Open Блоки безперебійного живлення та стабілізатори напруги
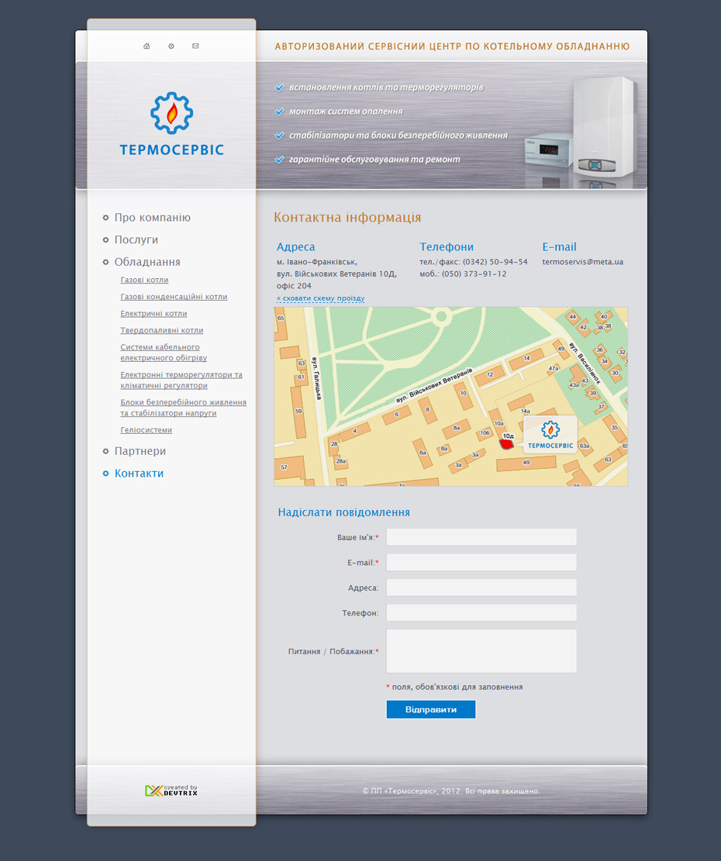This screenshot has height=861, width=721. point(184,408)
